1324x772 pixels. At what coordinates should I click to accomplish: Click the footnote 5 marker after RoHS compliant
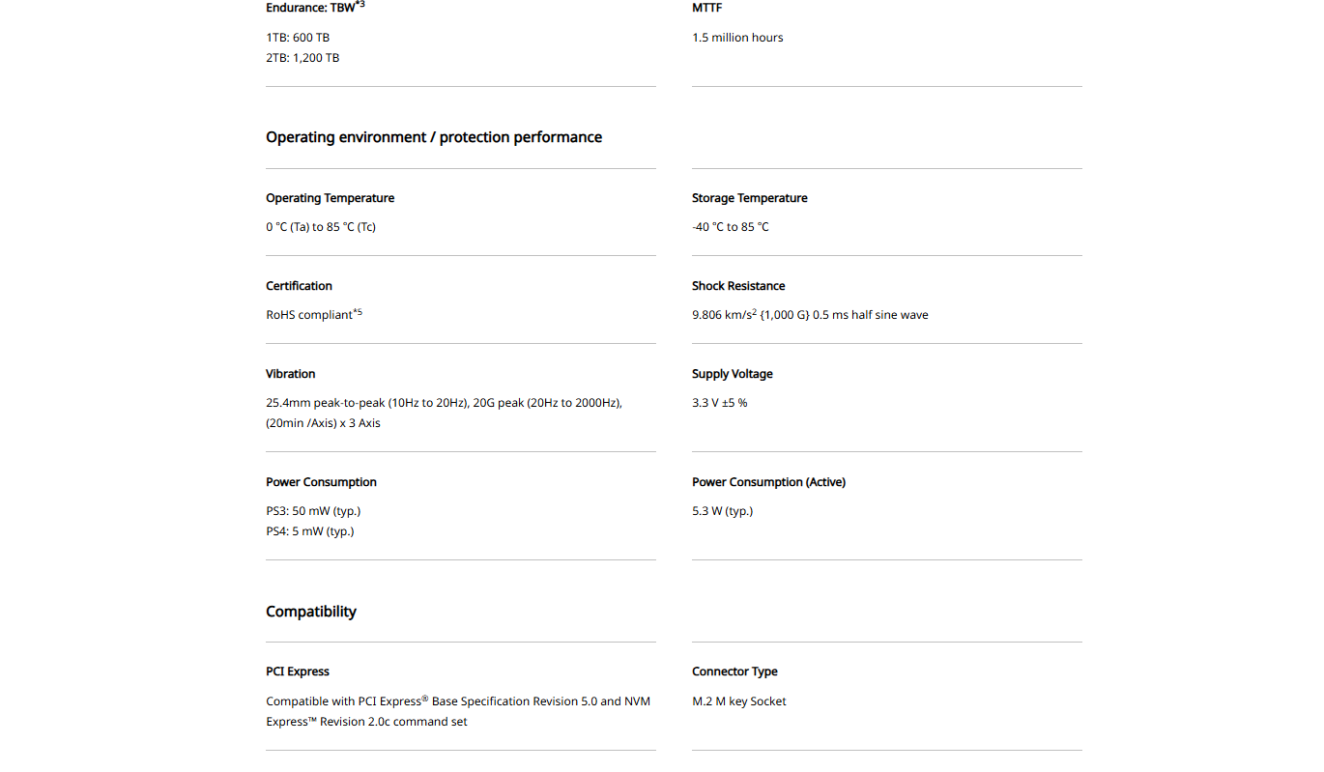click(358, 312)
